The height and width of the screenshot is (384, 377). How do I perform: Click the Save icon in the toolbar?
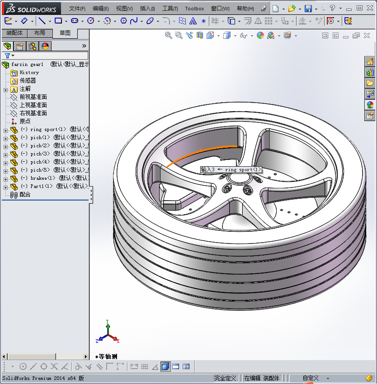(x=308, y=9)
